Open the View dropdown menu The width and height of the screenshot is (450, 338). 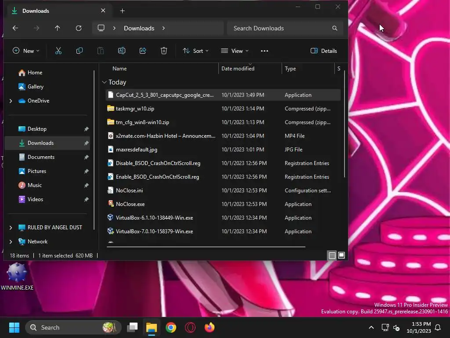[235, 51]
